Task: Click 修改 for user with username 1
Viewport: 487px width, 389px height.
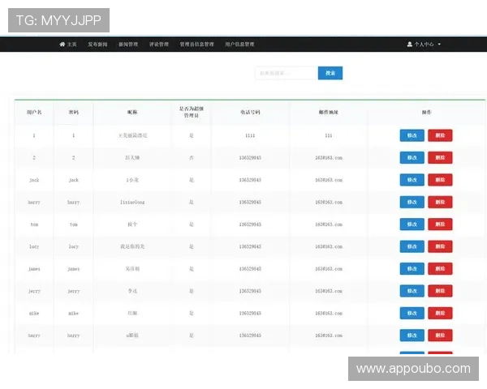Action: point(412,135)
